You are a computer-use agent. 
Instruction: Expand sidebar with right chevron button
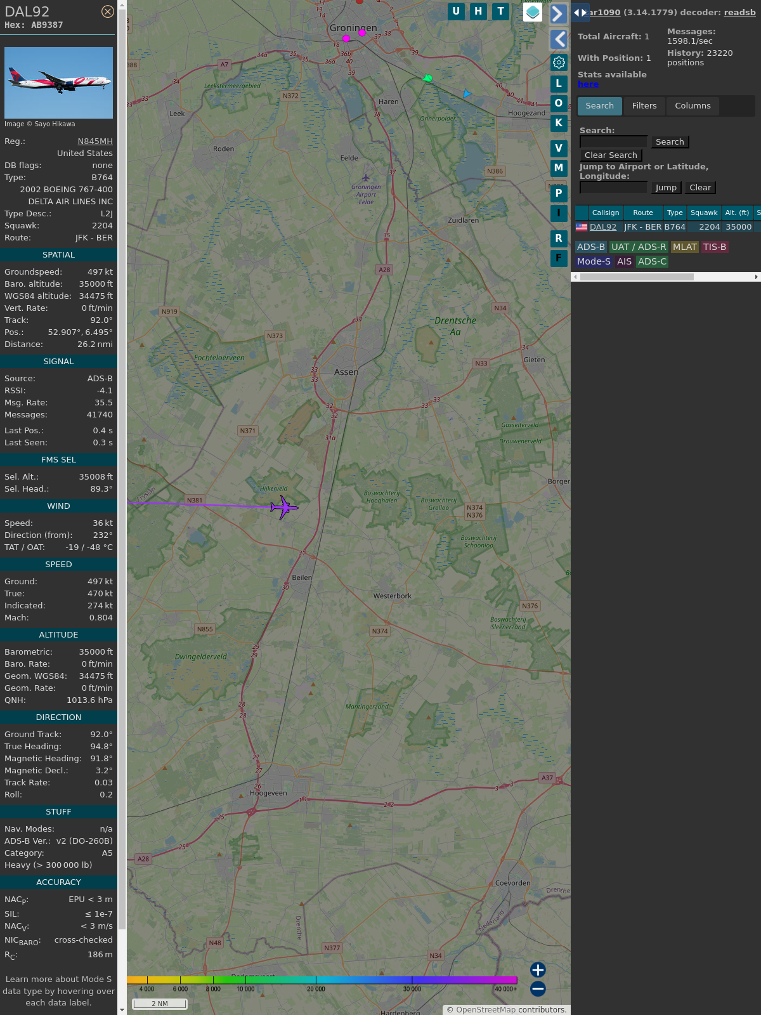[558, 13]
